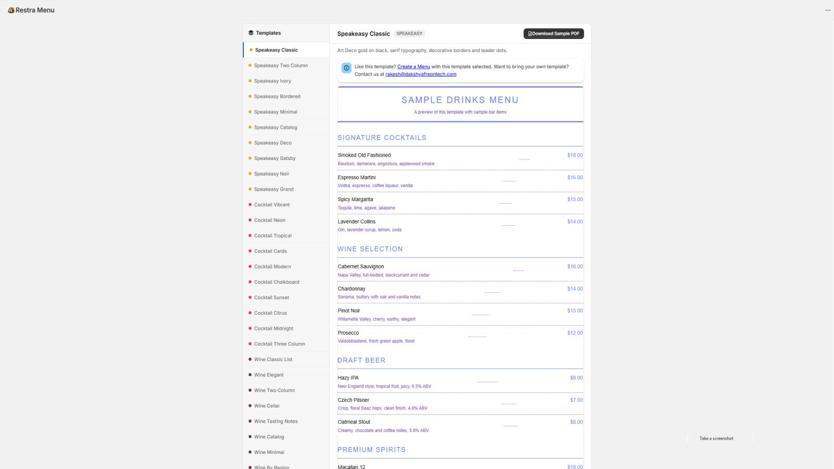
Task: Select the Speakeasy Noir template
Action: 272,174
